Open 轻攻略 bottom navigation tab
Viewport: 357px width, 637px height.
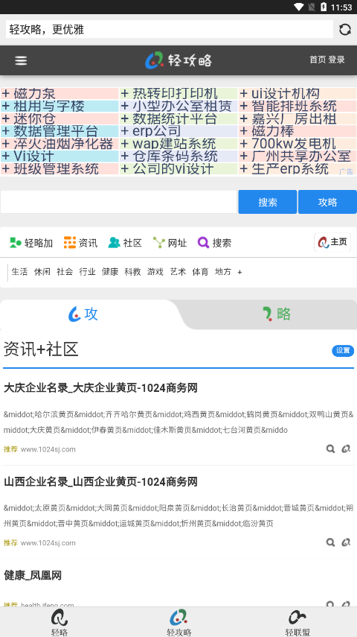point(178,622)
